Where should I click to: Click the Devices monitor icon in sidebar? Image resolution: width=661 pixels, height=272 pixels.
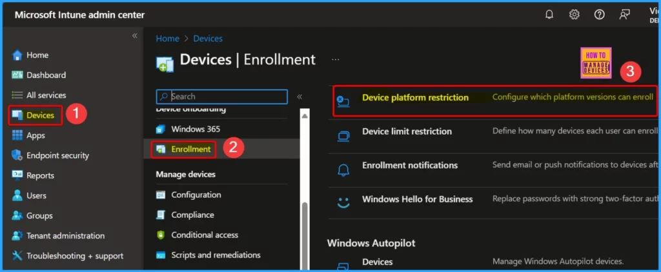(x=17, y=115)
